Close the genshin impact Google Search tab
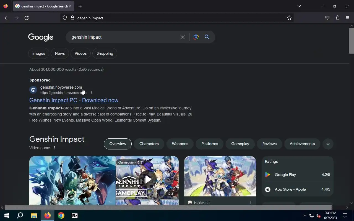Image resolution: width=354 pixels, height=221 pixels. (70, 6)
